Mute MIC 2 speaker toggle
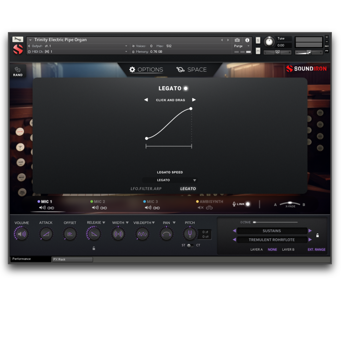 coord(95,208)
